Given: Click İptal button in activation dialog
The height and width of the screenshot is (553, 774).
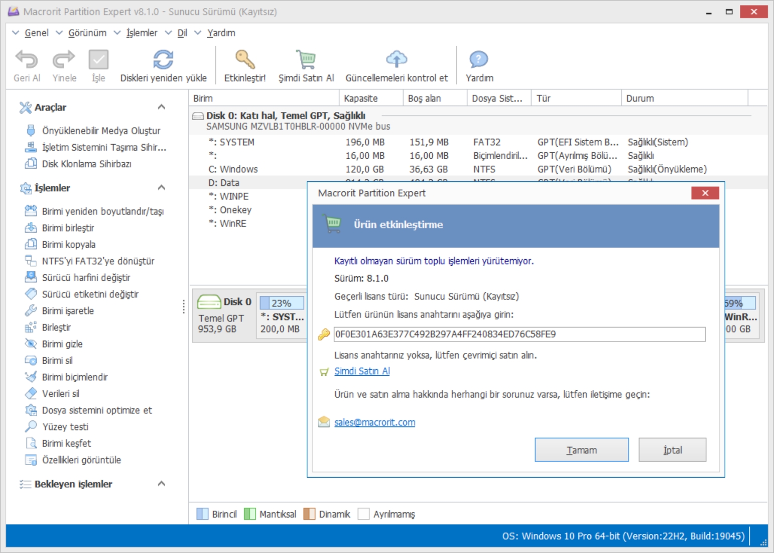Looking at the screenshot, I should click(672, 450).
